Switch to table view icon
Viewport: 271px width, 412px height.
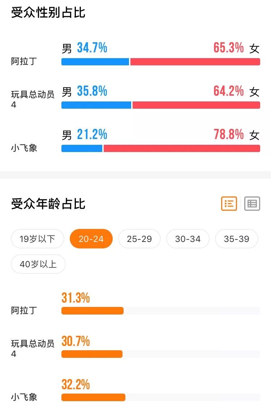pos(252,204)
